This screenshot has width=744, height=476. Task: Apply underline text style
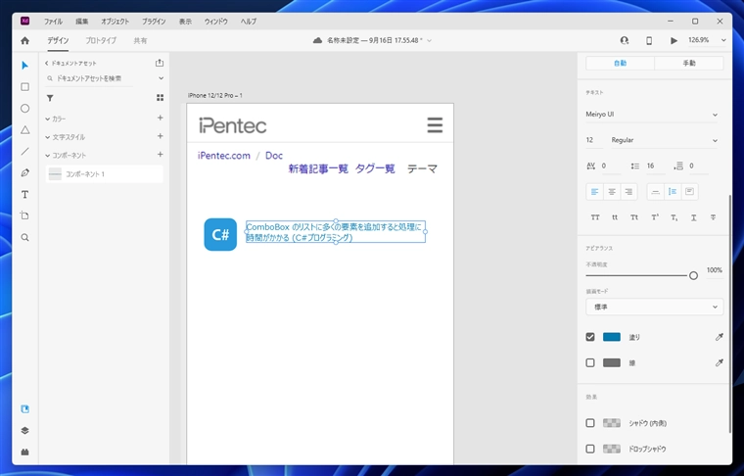pyautogui.click(x=694, y=217)
